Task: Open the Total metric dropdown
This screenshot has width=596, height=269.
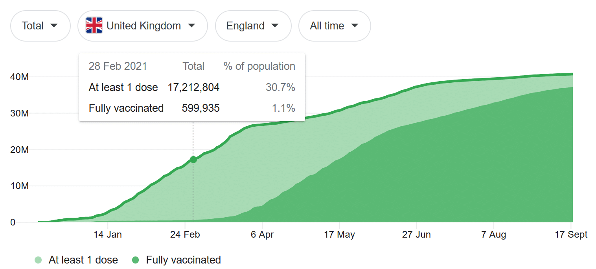Action: pyautogui.click(x=40, y=26)
